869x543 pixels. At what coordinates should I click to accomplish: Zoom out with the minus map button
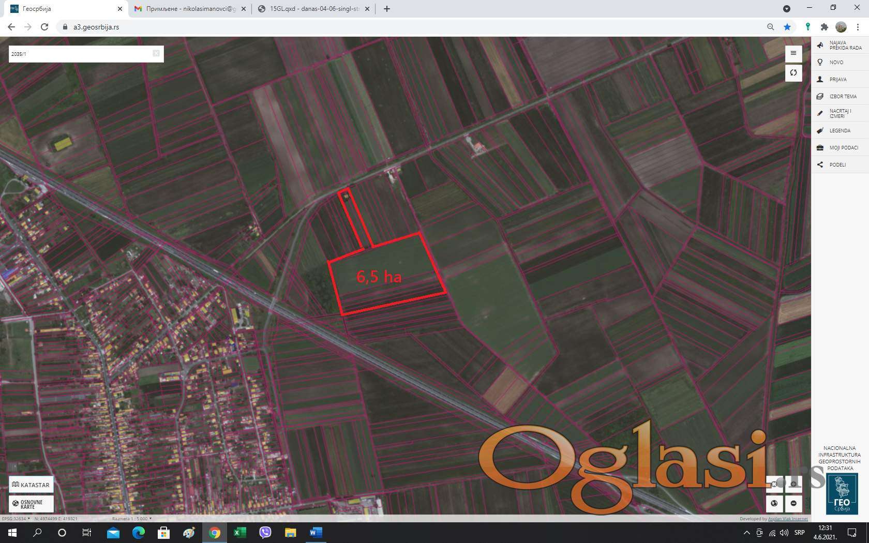[x=793, y=503]
